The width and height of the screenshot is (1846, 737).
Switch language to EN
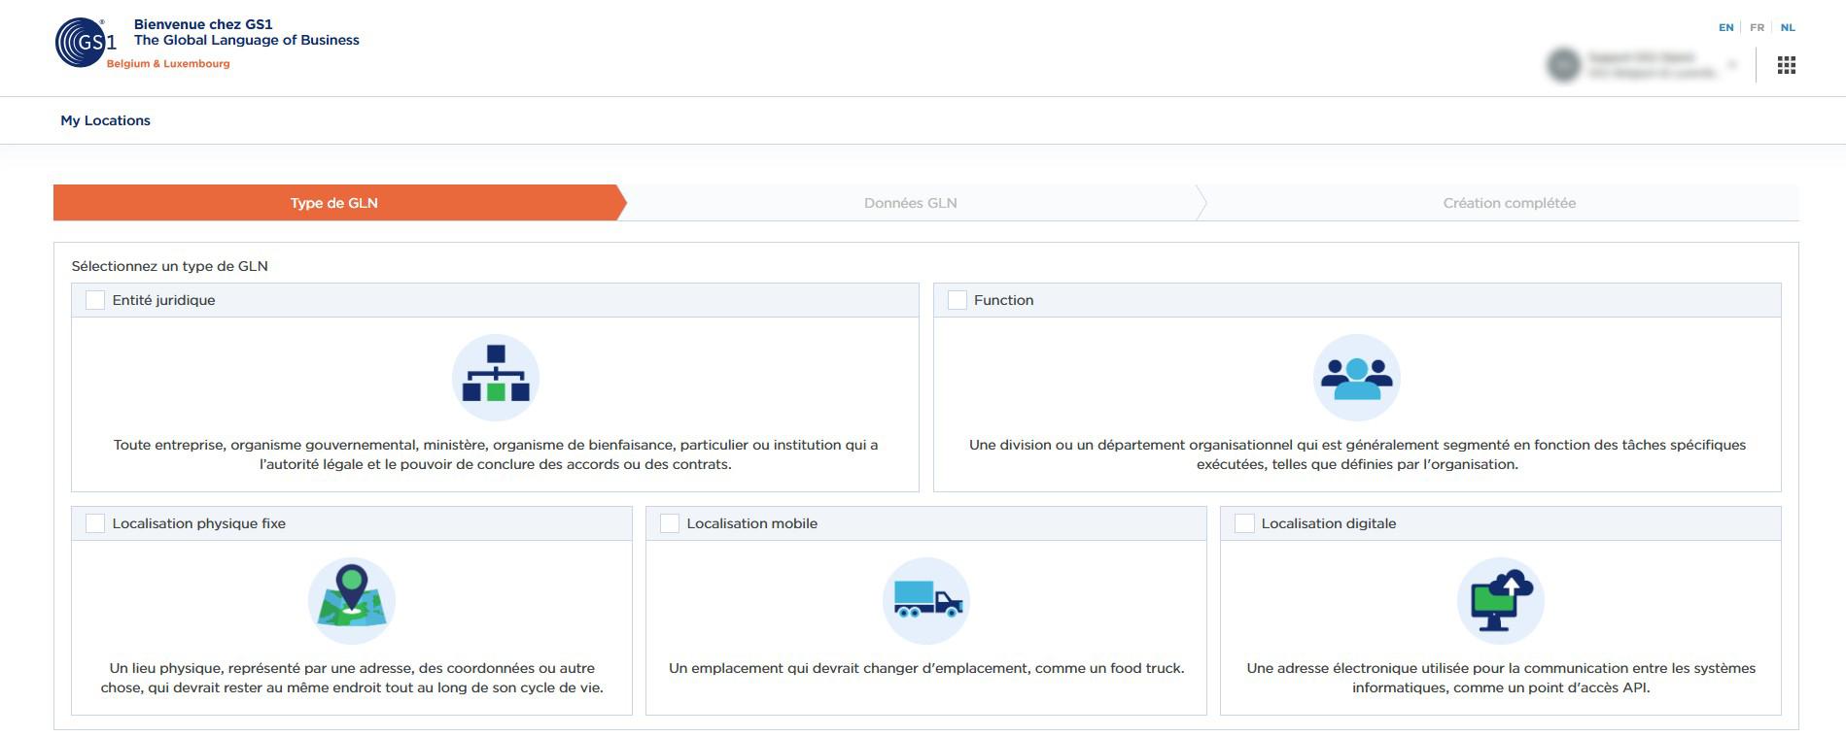pyautogui.click(x=1725, y=27)
